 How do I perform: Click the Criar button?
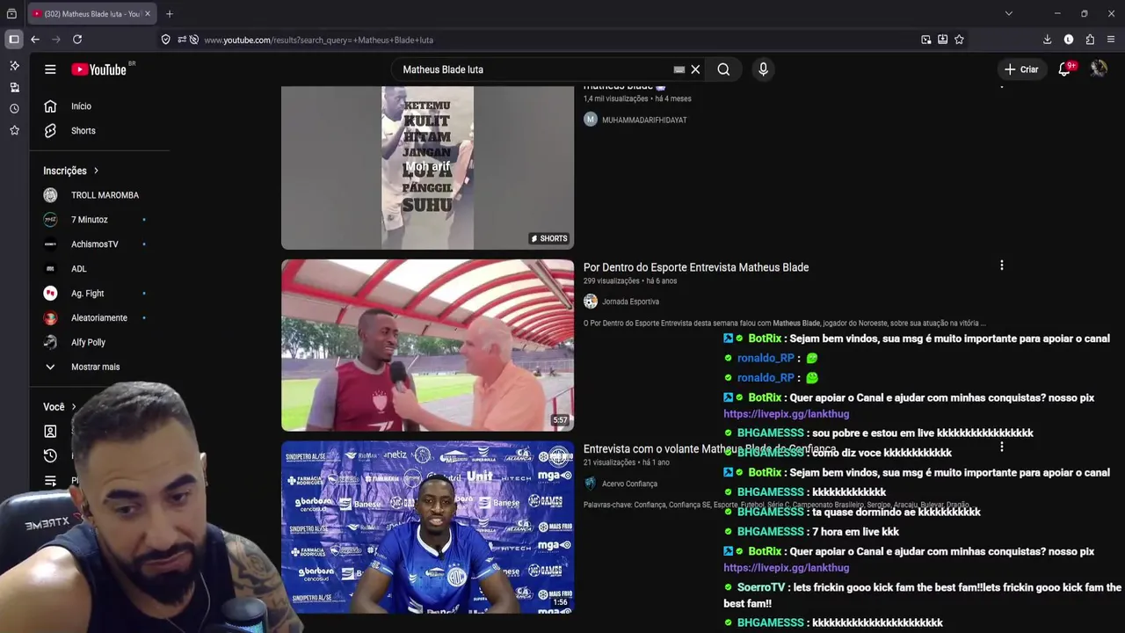[x=1021, y=69]
